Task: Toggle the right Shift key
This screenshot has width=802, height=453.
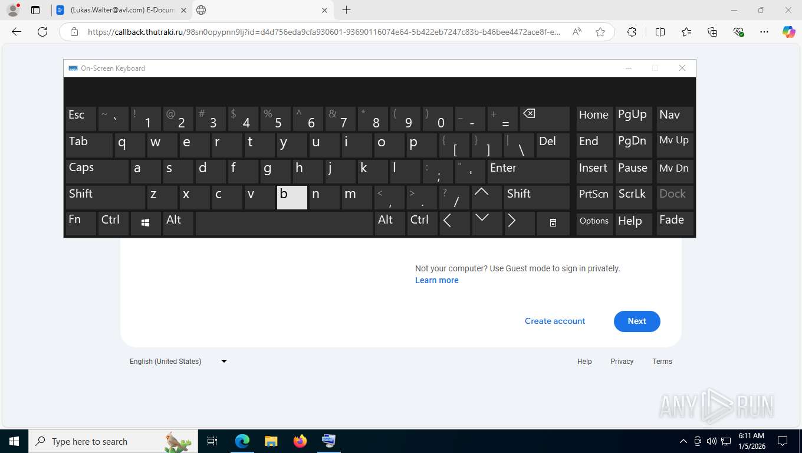Action: pyautogui.click(x=537, y=197)
